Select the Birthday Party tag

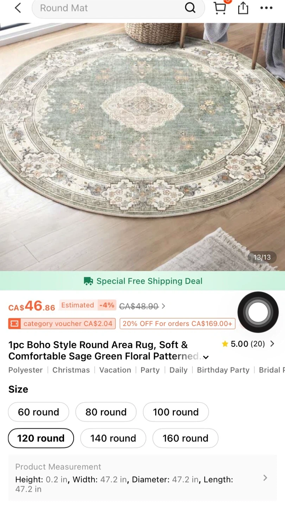pyautogui.click(x=223, y=370)
